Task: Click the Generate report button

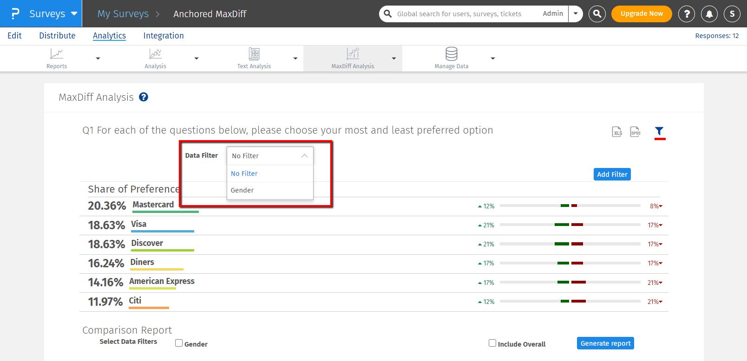Action: (x=605, y=343)
